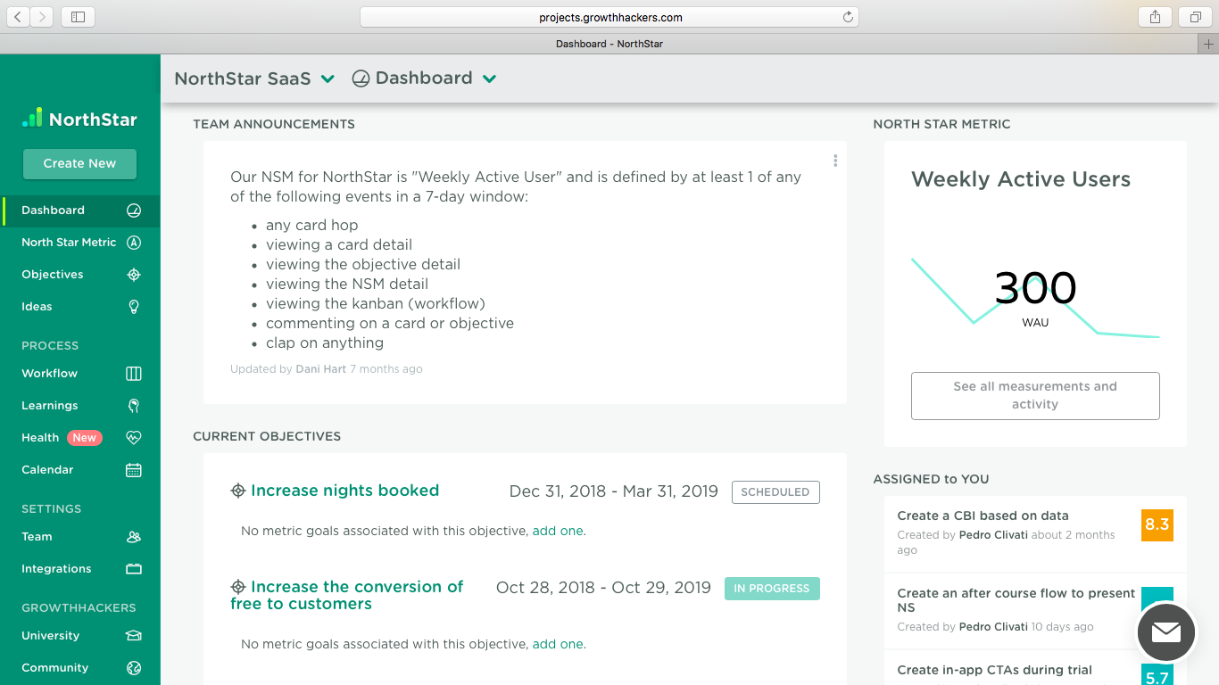Go to Learnings in the sidebar
The width and height of the screenshot is (1219, 685).
[50, 406]
